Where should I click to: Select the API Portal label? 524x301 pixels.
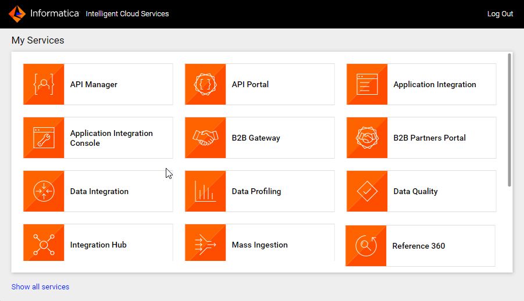pos(250,84)
